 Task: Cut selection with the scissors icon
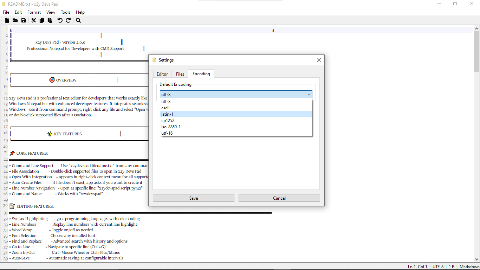point(34,20)
